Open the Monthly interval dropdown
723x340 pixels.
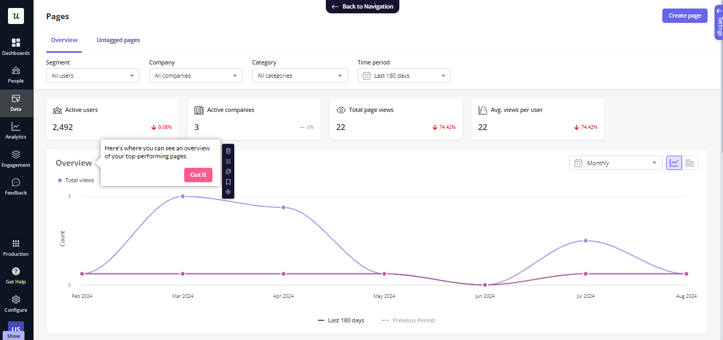(616, 163)
